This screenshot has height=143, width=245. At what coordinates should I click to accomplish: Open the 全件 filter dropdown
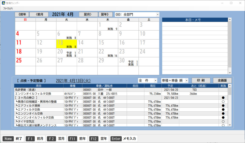click(155, 81)
